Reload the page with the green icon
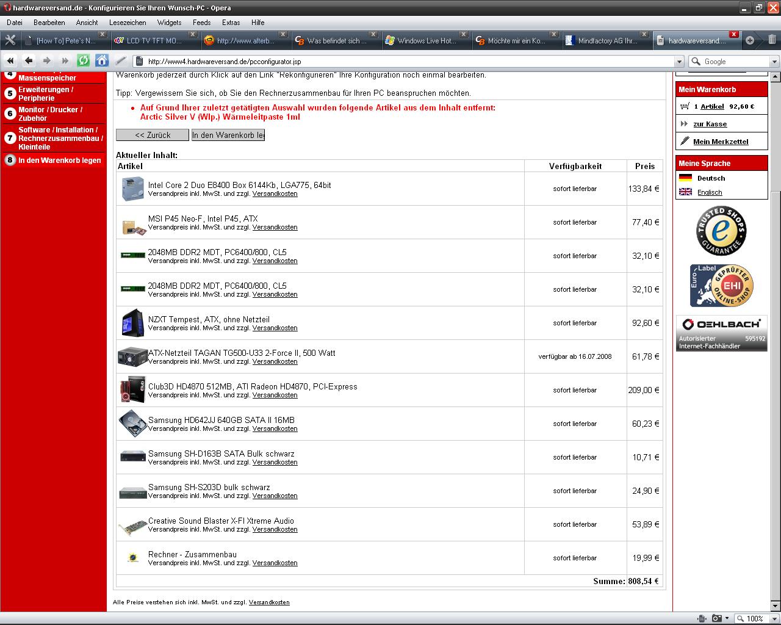 [x=84, y=61]
